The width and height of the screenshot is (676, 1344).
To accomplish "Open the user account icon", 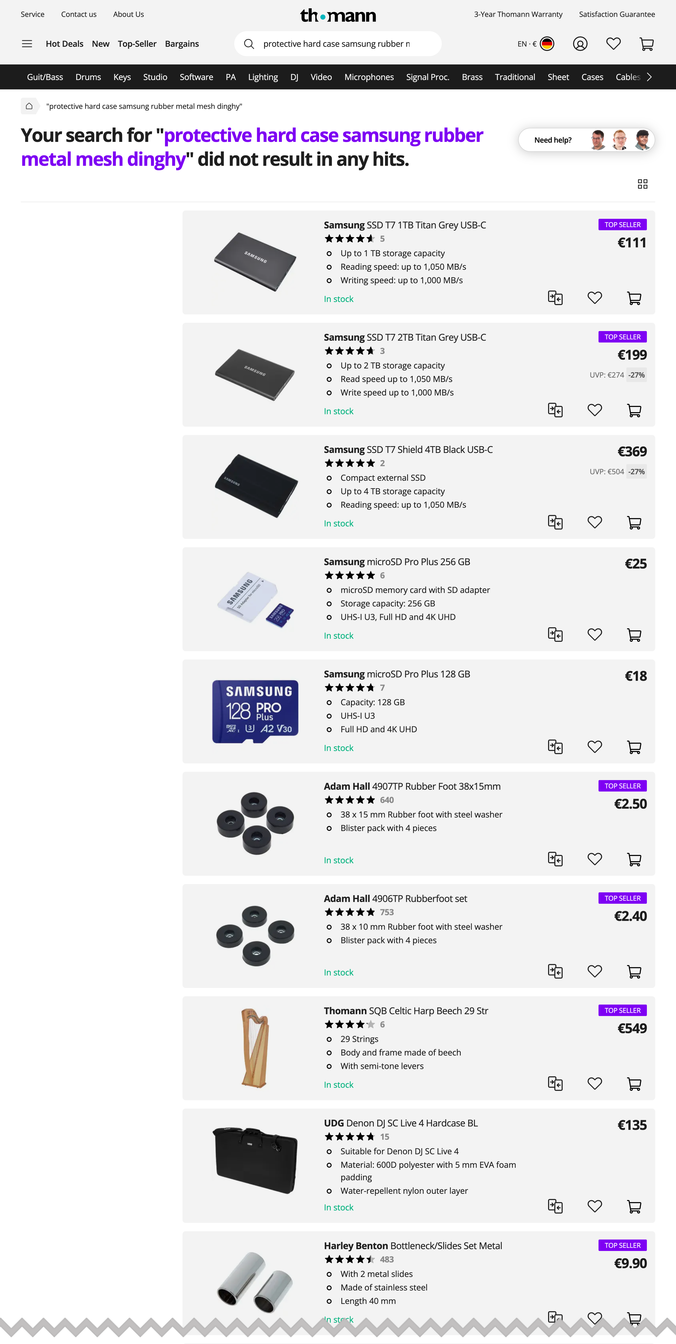I will click(x=580, y=44).
